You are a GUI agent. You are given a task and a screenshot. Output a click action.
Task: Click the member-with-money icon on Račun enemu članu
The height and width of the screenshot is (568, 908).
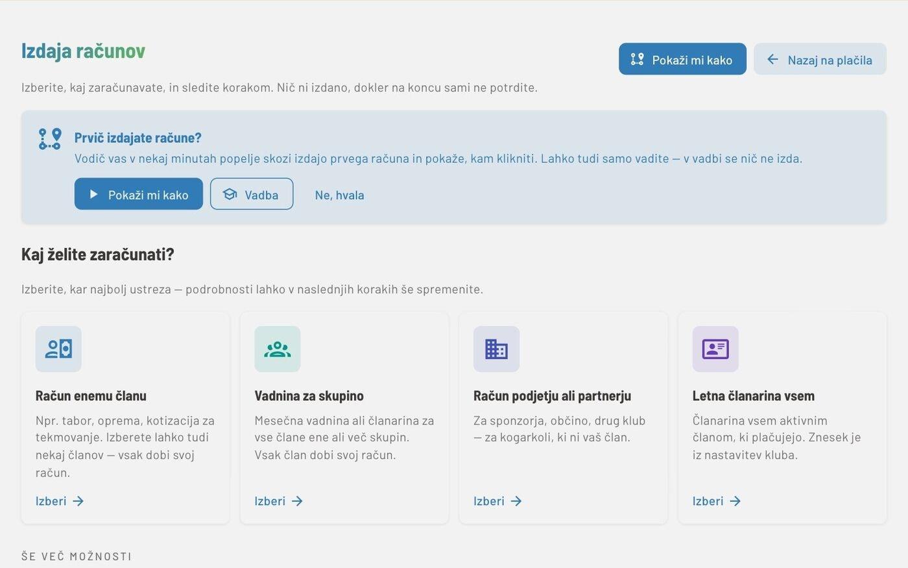pos(58,349)
